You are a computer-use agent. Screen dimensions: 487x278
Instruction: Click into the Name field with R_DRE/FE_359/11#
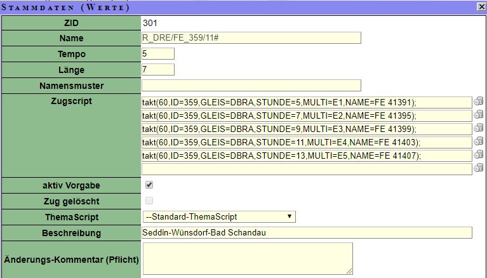(251, 38)
